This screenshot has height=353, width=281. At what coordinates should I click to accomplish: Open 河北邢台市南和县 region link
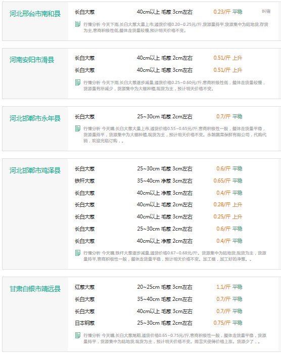(35, 14)
